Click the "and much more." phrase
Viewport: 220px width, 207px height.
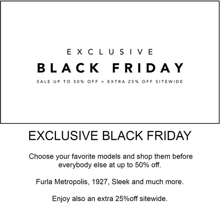coord(158,182)
